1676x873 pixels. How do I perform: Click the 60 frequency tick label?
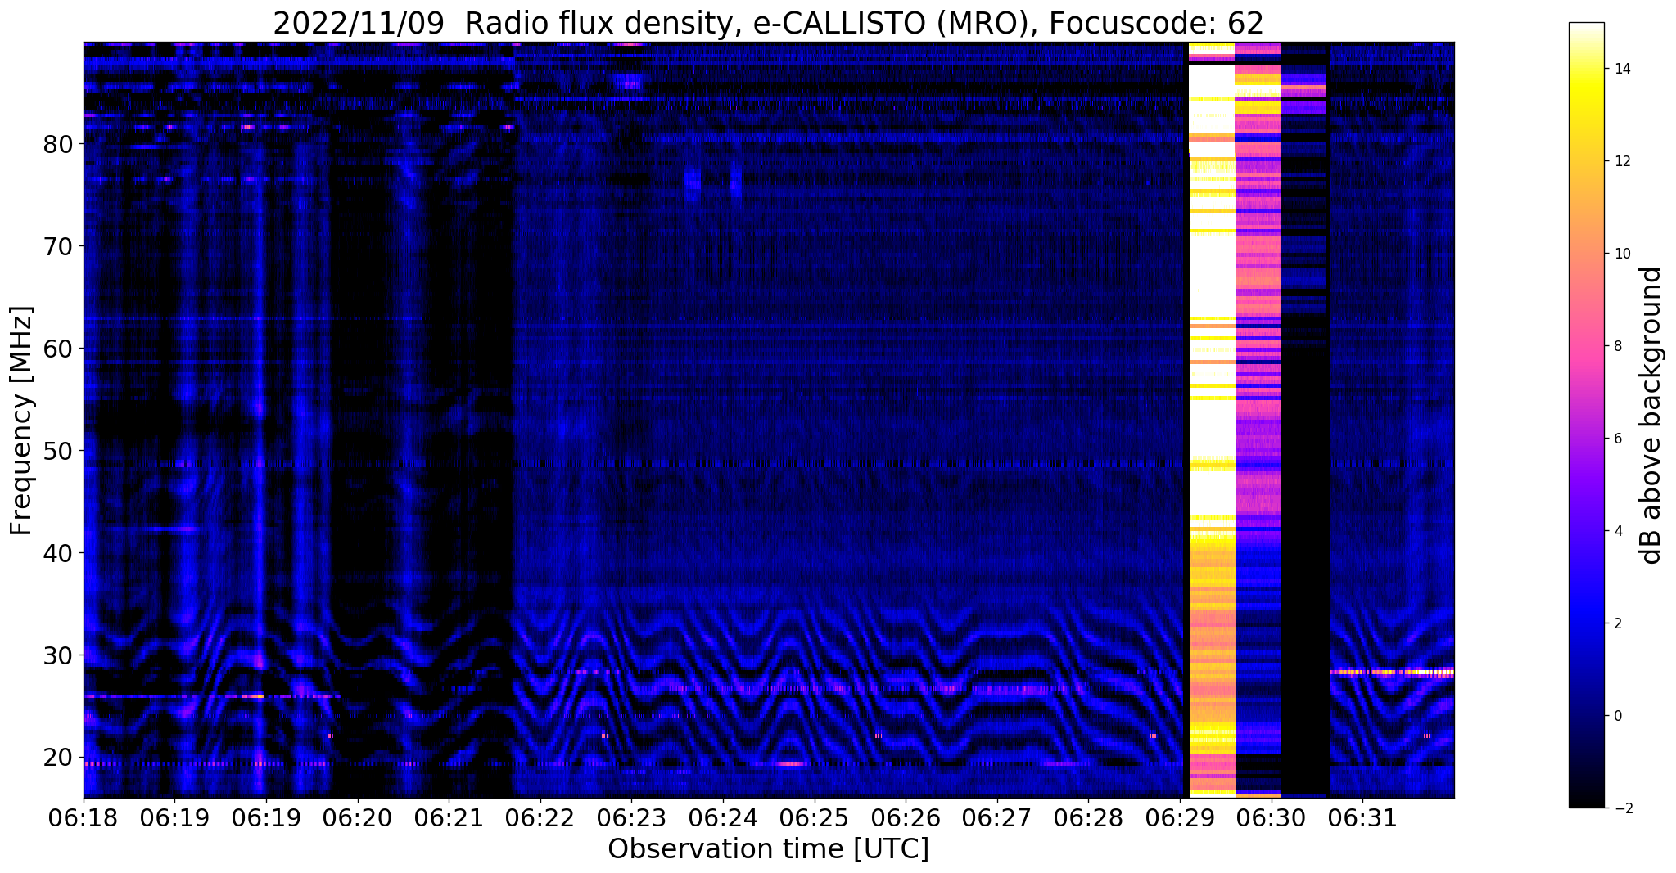pyautogui.click(x=60, y=349)
